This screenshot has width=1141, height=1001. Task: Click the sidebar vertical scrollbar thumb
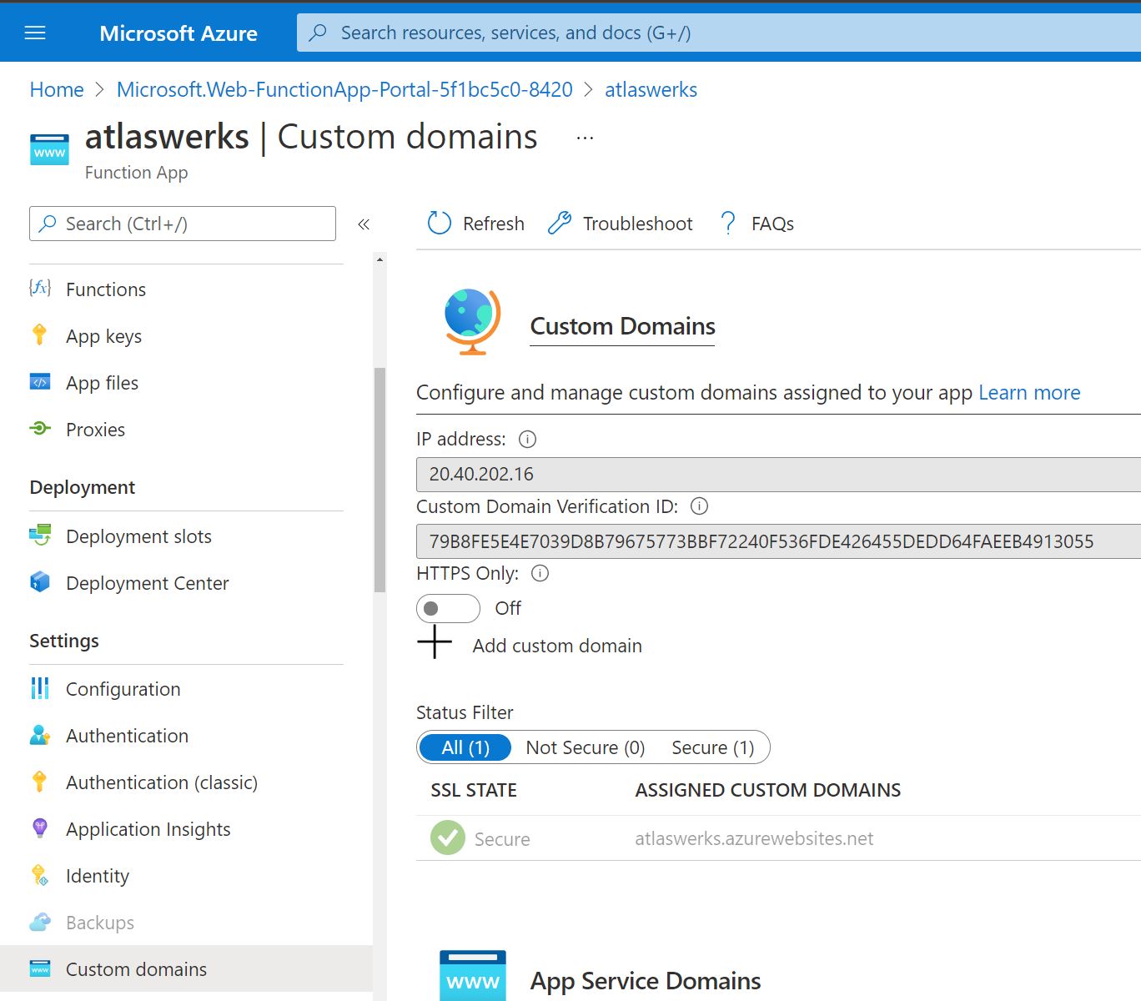click(379, 480)
